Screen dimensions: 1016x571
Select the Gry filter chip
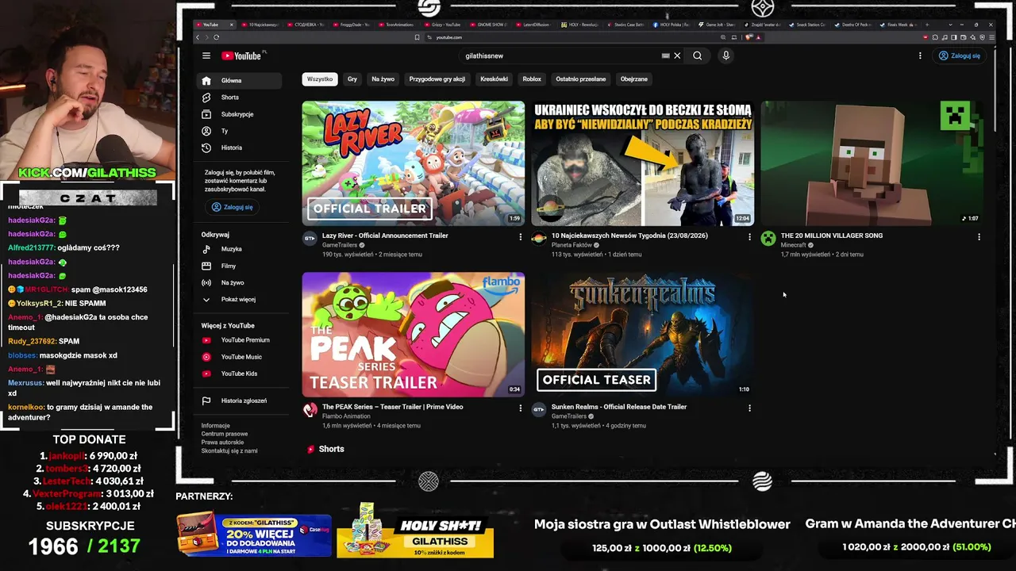[352, 79]
